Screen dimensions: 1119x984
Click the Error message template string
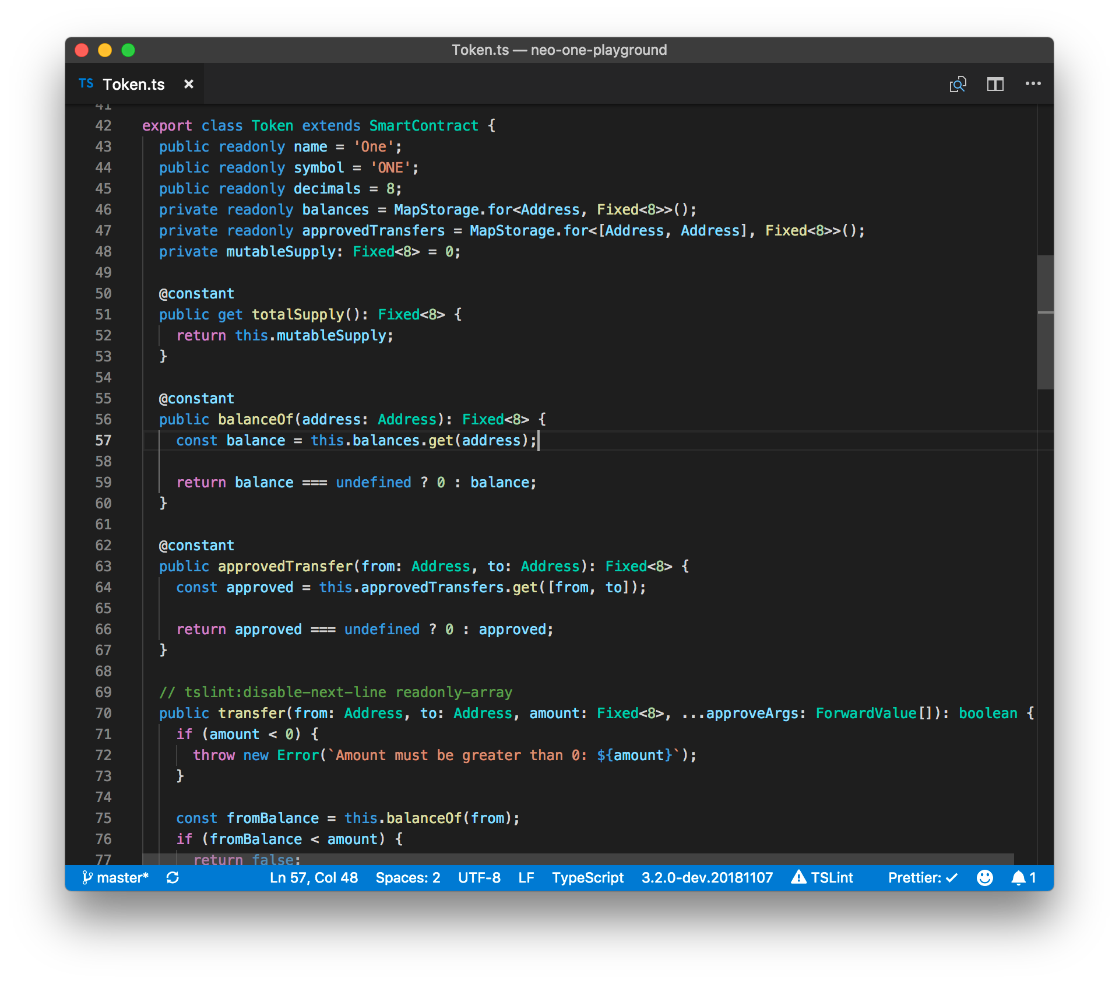[504, 755]
